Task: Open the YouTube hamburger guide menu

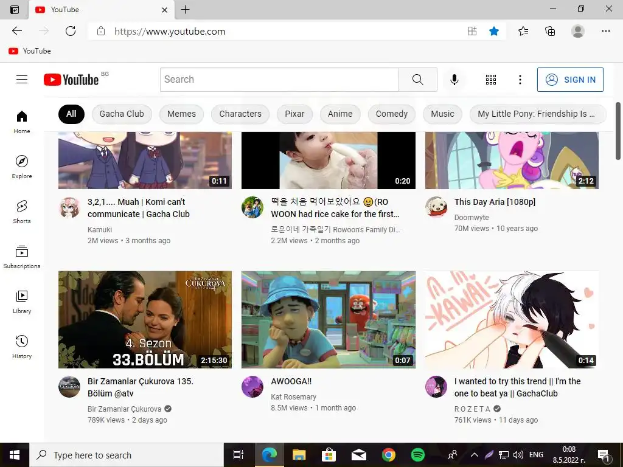Action: click(x=22, y=80)
